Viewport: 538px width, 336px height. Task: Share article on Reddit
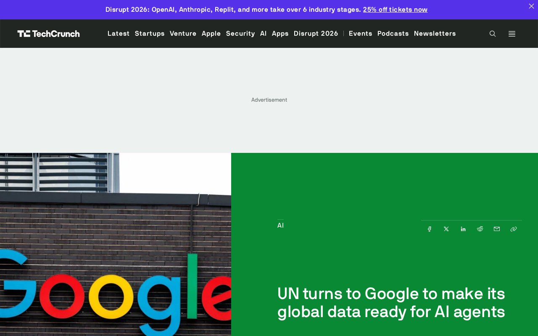coord(480,229)
